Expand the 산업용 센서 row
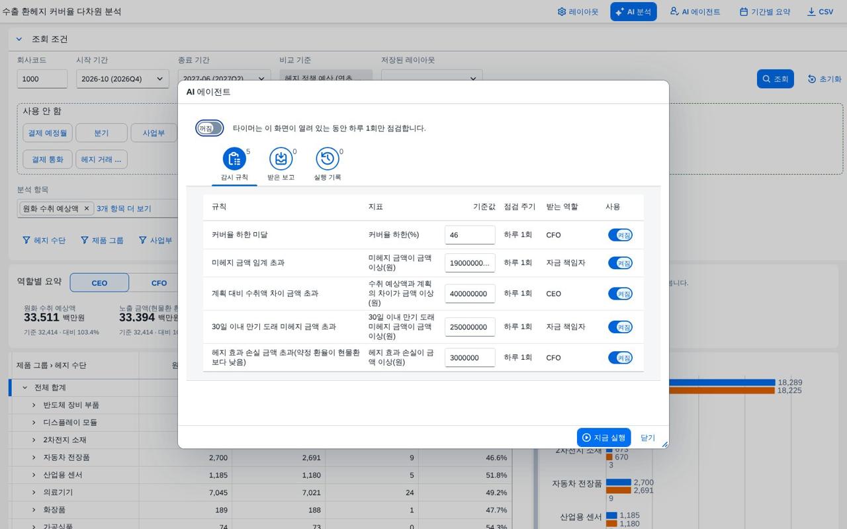 coord(34,475)
